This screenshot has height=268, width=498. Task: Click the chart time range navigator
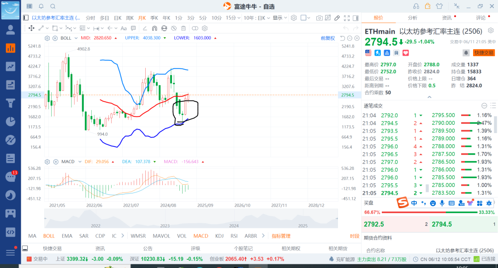(x=191, y=219)
